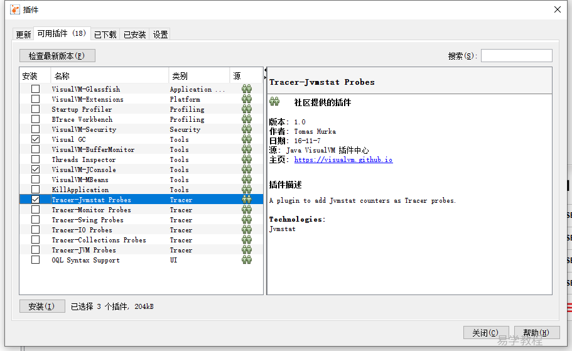Click the source icon in Tracer-Collections Probes row
This screenshot has height=351, width=572.
click(x=247, y=239)
